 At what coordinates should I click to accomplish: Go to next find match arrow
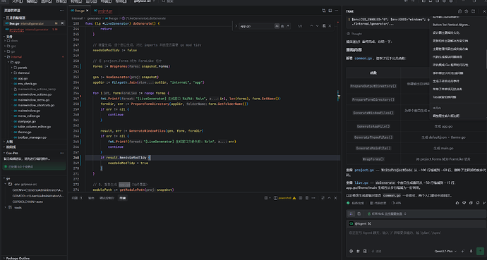pyautogui.click(x=317, y=26)
